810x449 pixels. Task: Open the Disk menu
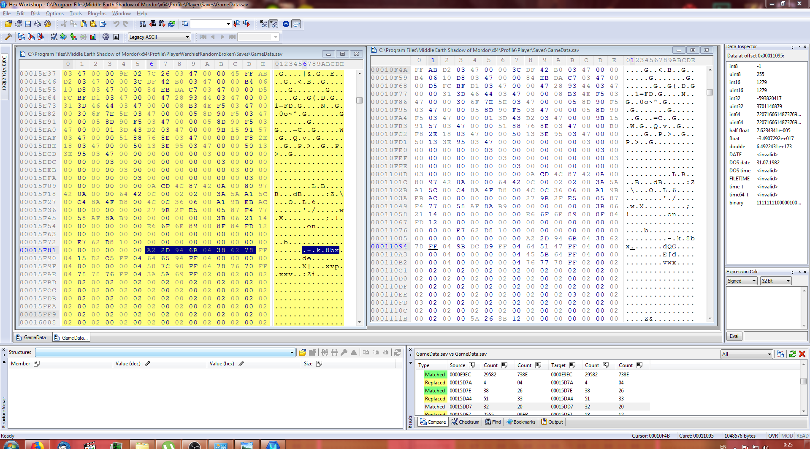click(35, 14)
